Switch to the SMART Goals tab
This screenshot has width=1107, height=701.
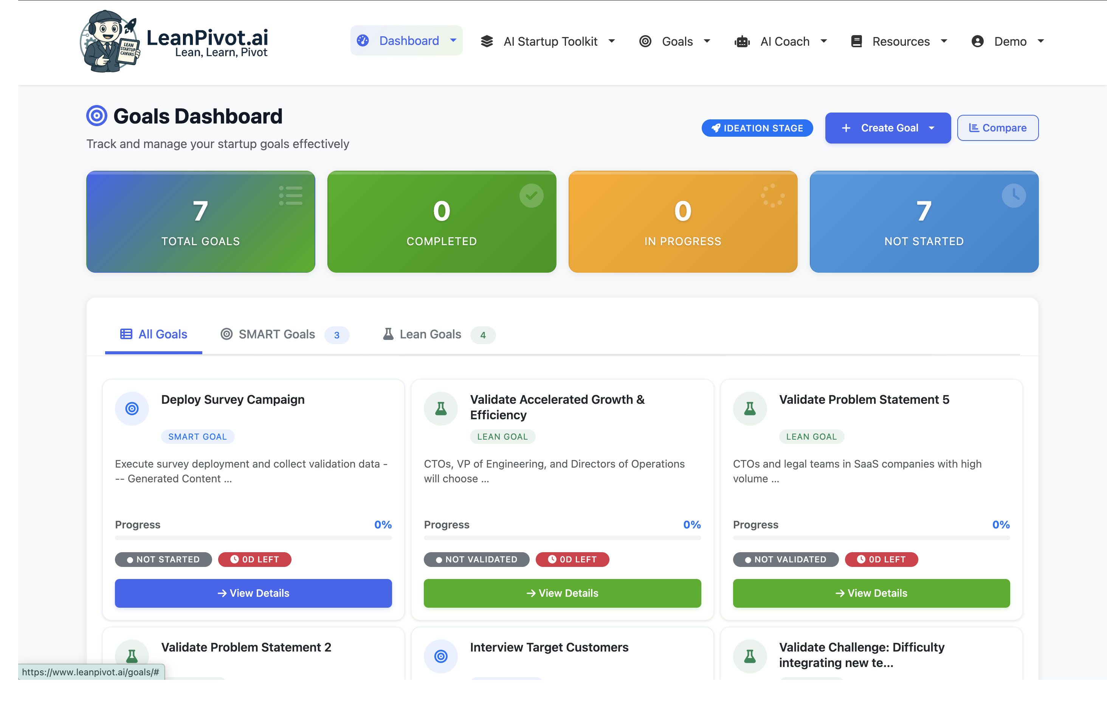pos(276,334)
